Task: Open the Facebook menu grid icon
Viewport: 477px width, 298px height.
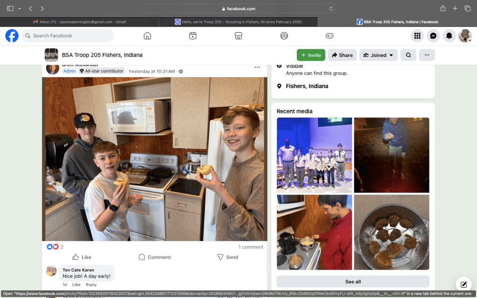Action: point(417,36)
